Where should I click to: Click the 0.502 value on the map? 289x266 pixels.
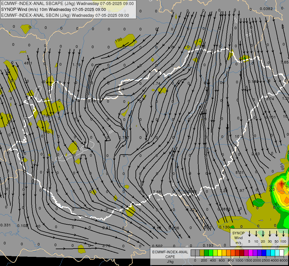click(x=157, y=246)
